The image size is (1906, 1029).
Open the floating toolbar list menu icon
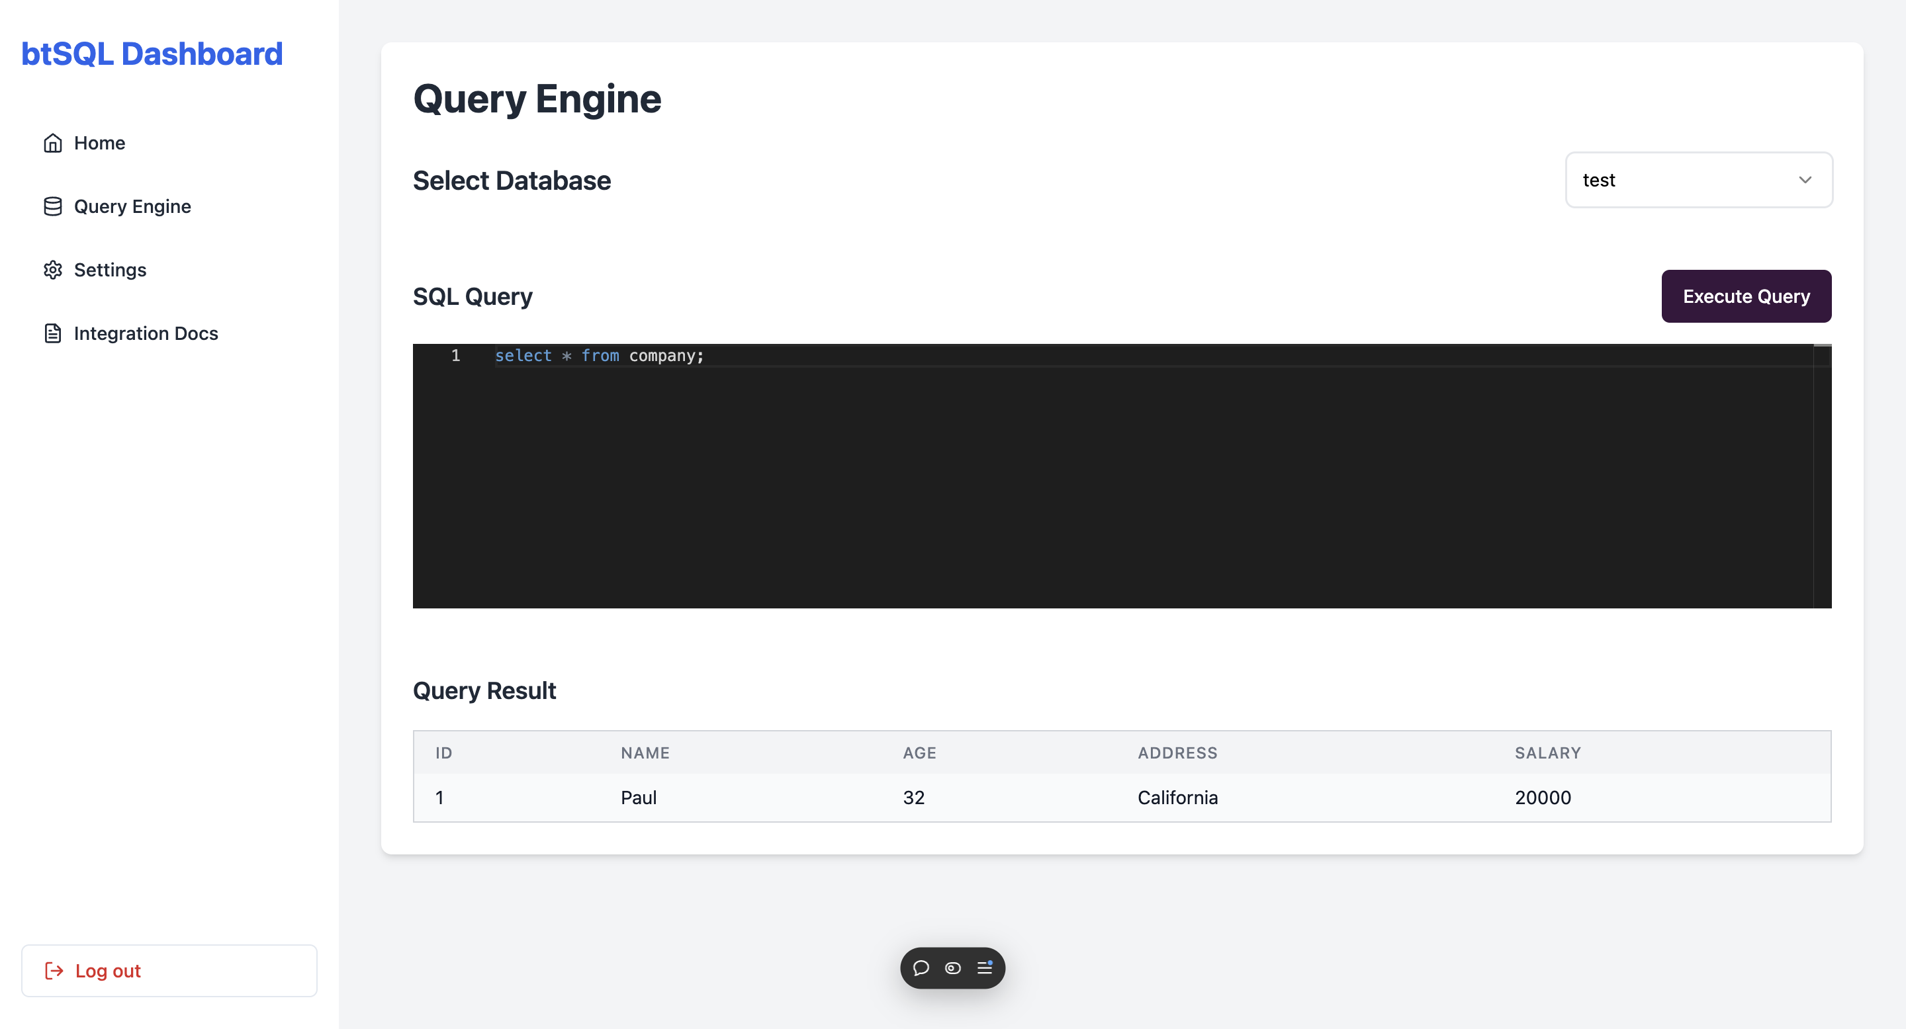click(x=985, y=967)
